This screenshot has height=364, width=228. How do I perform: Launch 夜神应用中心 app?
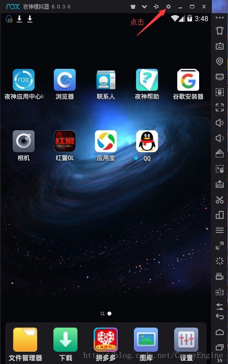pyautogui.click(x=24, y=80)
